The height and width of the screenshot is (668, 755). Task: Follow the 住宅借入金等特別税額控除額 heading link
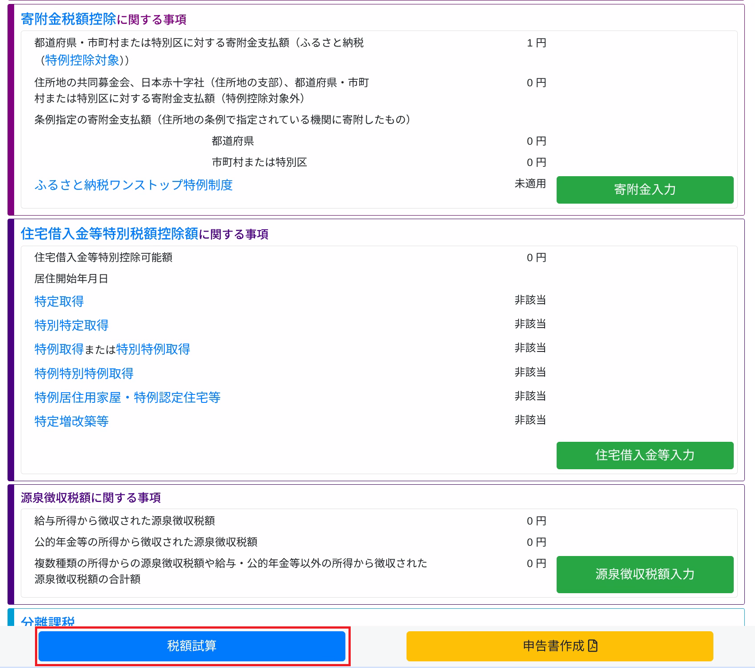[109, 234]
